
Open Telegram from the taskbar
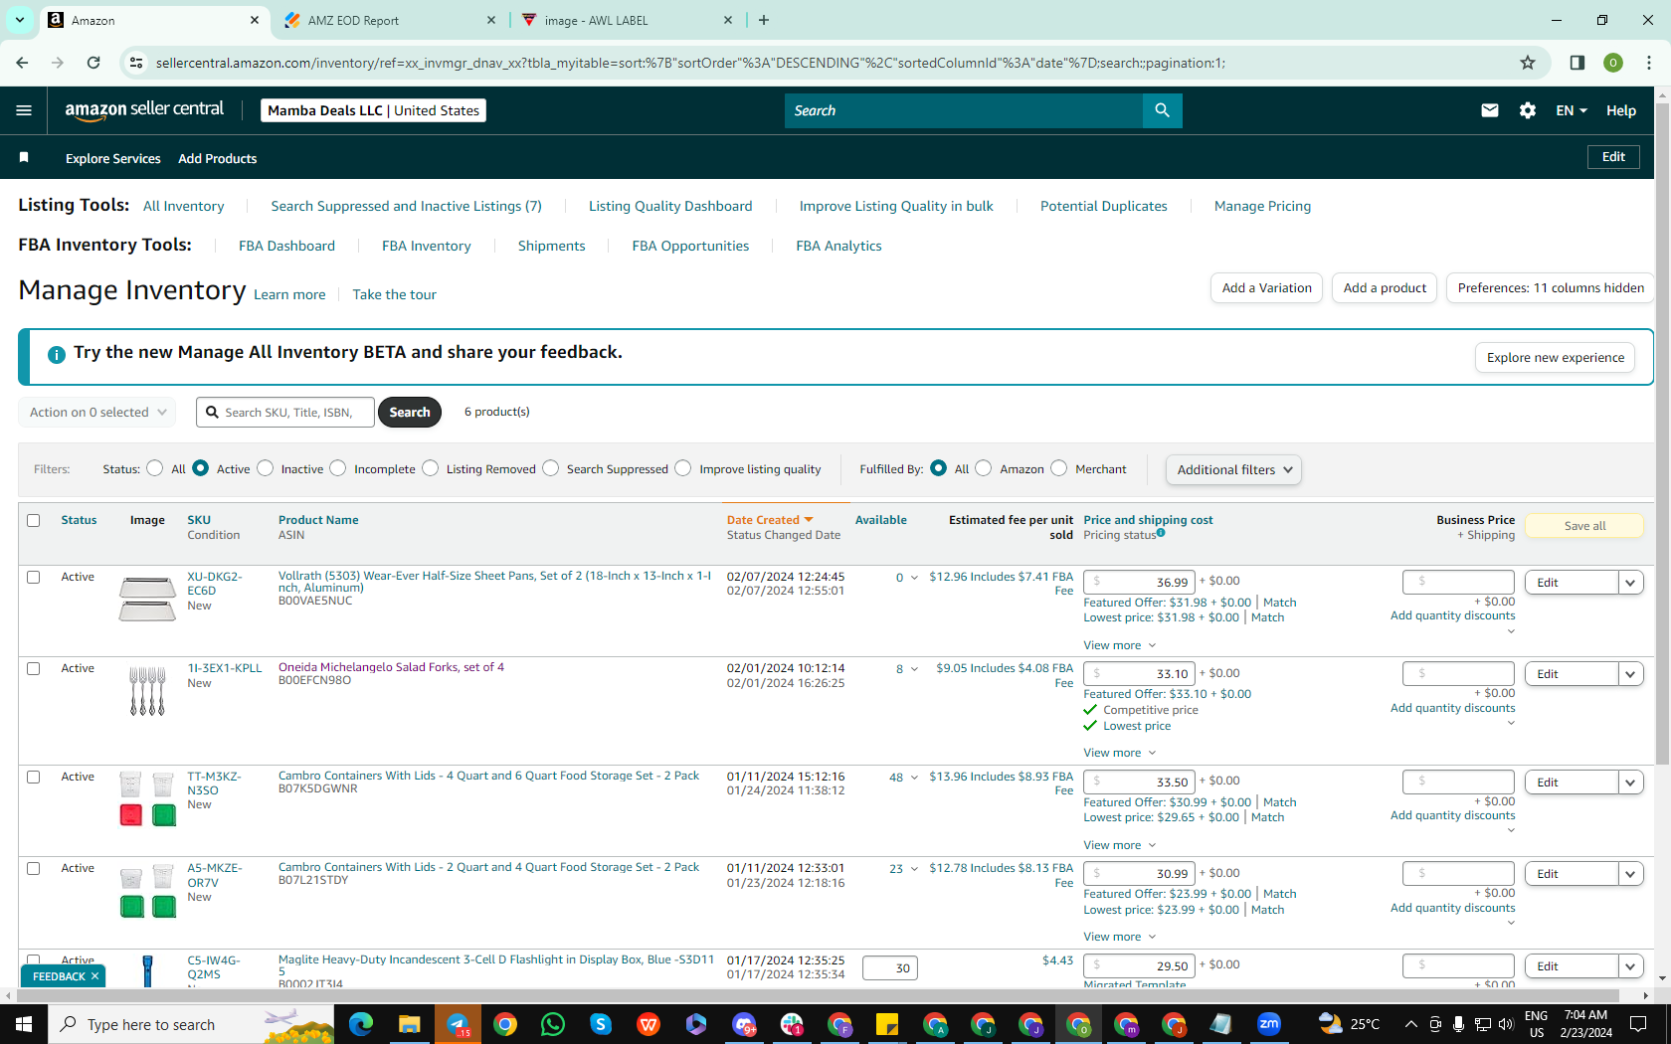458,1024
